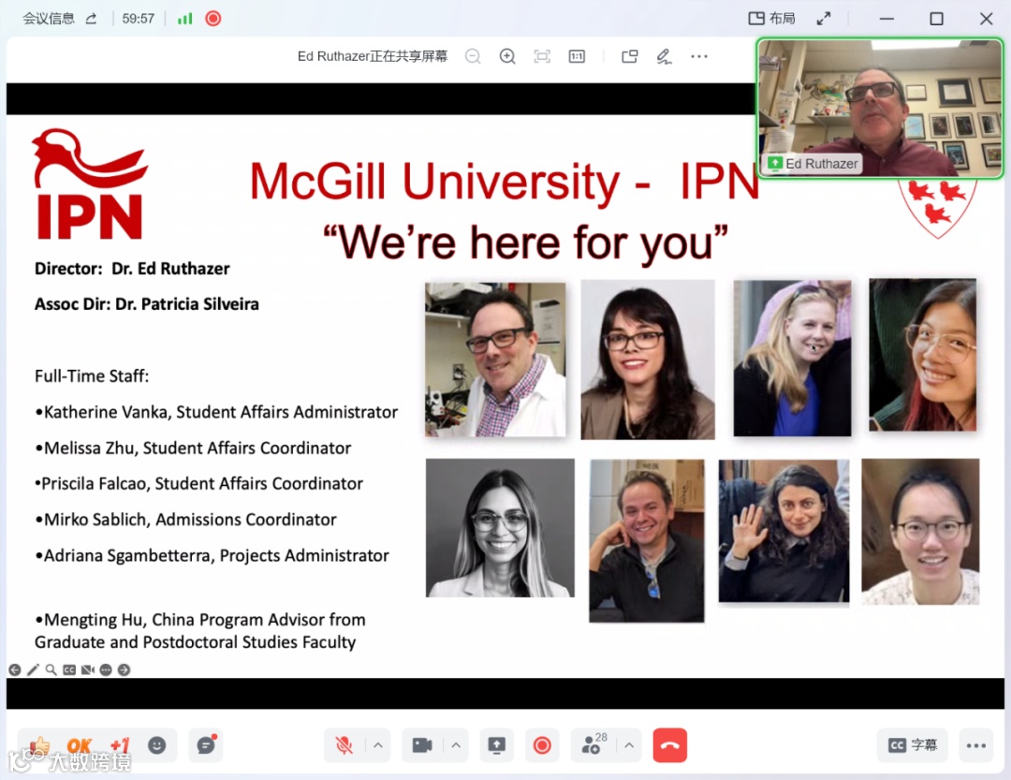
Task: Open the chat panel with notification dot
Action: [x=206, y=745]
